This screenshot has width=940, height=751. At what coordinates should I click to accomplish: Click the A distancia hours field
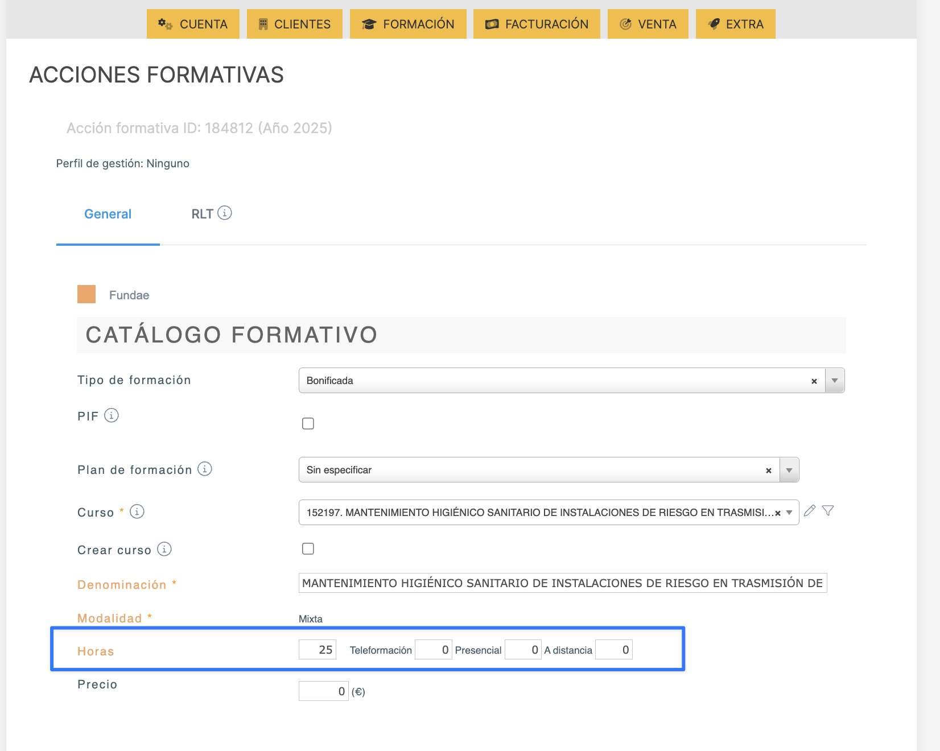(x=614, y=650)
